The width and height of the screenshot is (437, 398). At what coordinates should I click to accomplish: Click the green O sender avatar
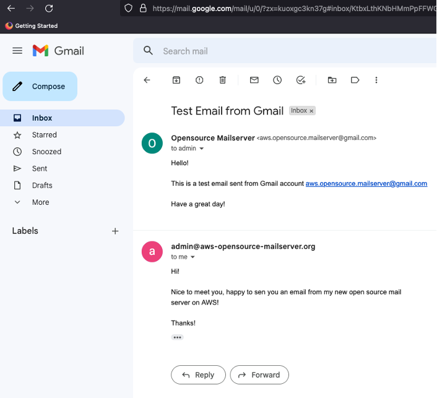(x=152, y=143)
